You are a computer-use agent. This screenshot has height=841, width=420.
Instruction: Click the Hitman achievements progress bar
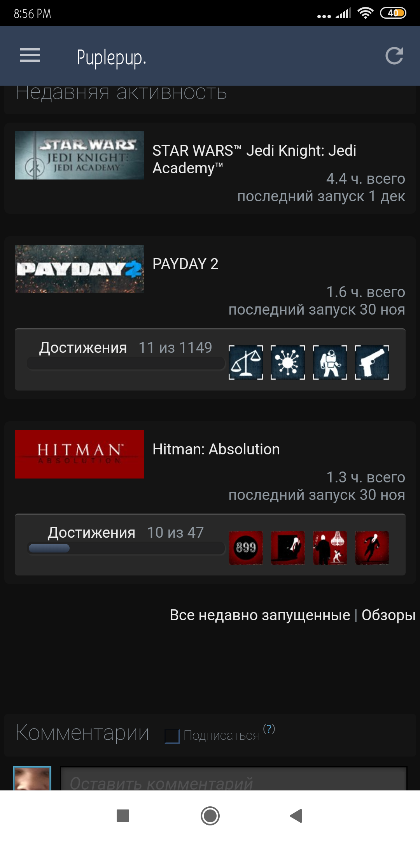click(126, 548)
